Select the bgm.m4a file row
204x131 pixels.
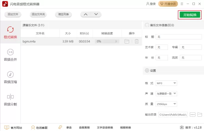81,41
